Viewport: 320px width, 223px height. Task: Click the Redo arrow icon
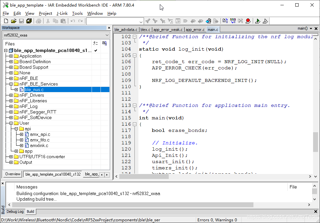point(80,21)
